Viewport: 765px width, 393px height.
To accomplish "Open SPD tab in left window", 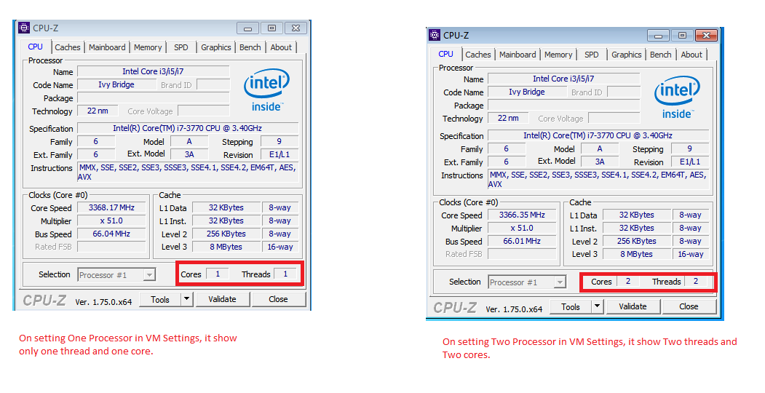I will [181, 47].
